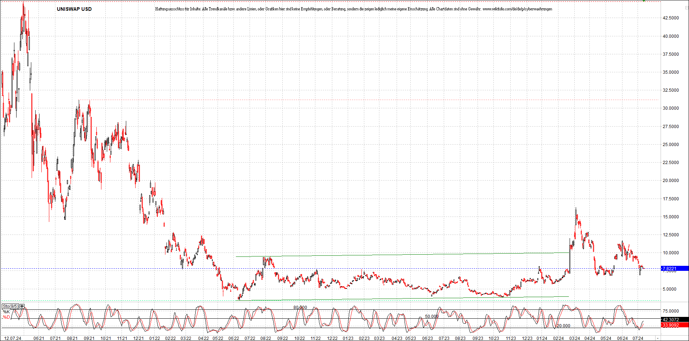Click the 06 22 time axis marker
Image resolution: width=689 pixels, height=341 pixels.
tap(234, 338)
